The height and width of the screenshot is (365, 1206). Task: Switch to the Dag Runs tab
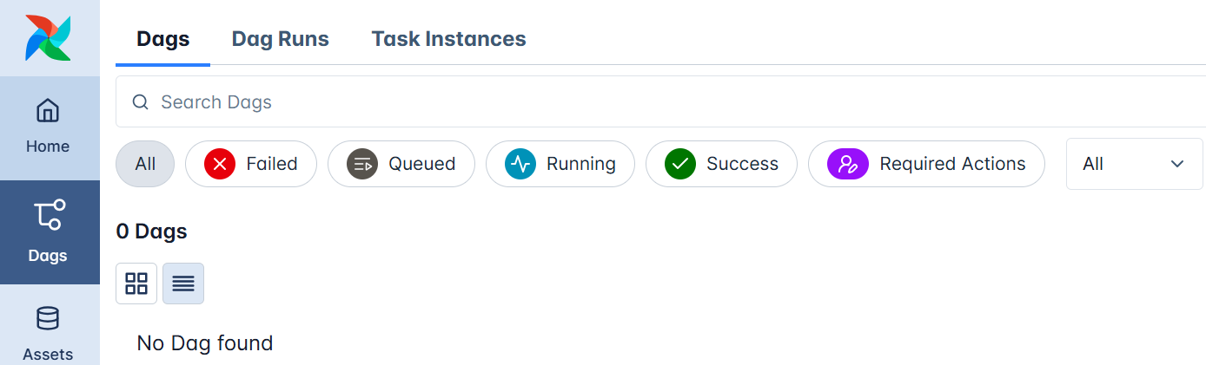(280, 39)
